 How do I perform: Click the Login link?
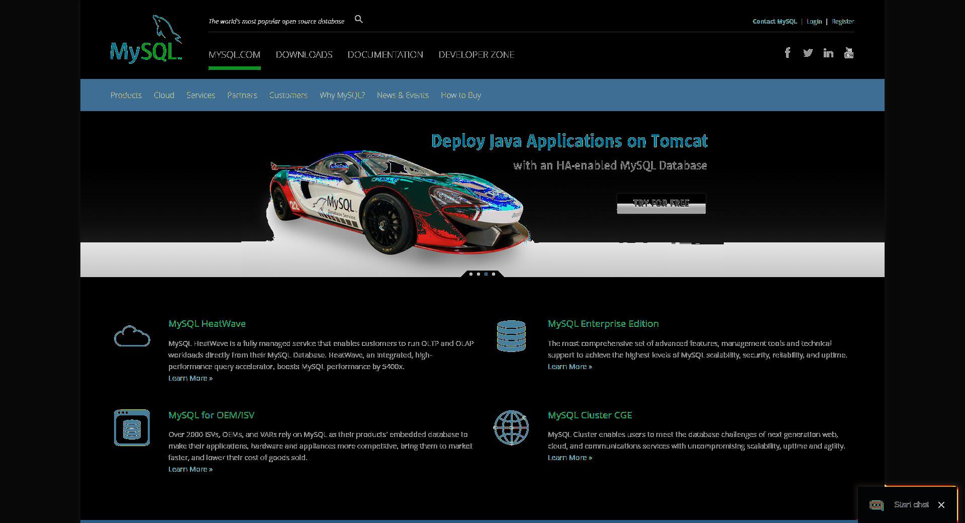(814, 21)
